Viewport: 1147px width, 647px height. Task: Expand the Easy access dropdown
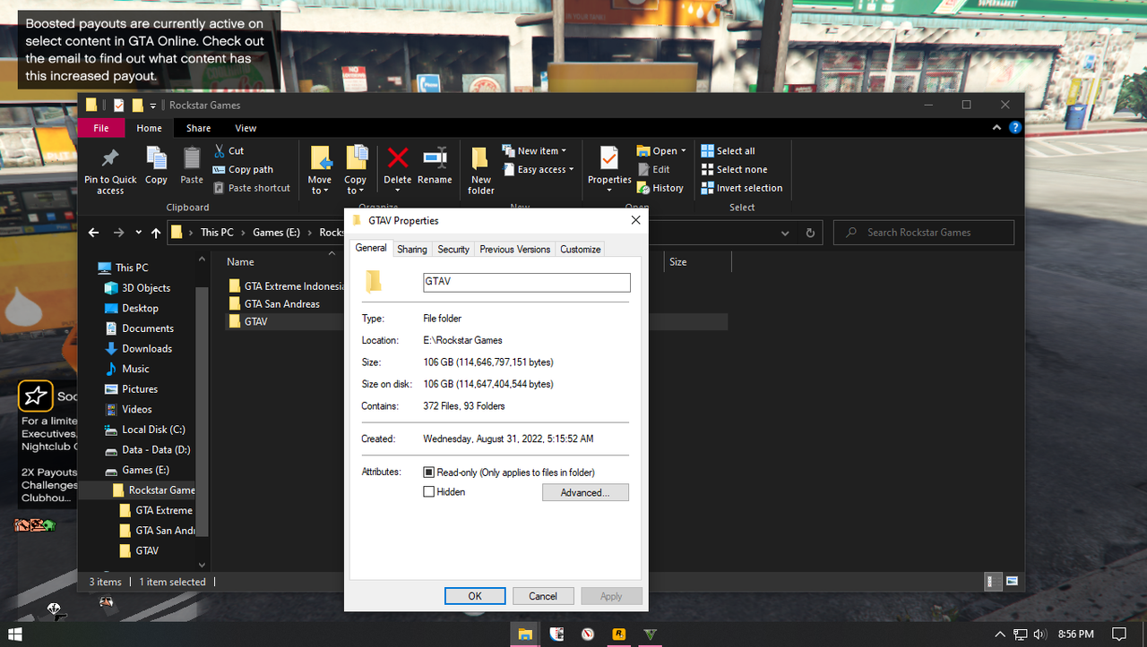pos(538,169)
